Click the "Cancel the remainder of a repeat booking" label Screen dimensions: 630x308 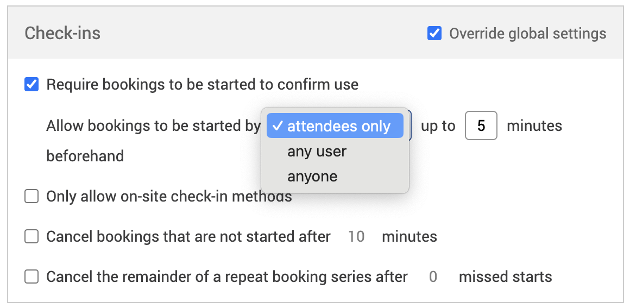(x=226, y=277)
